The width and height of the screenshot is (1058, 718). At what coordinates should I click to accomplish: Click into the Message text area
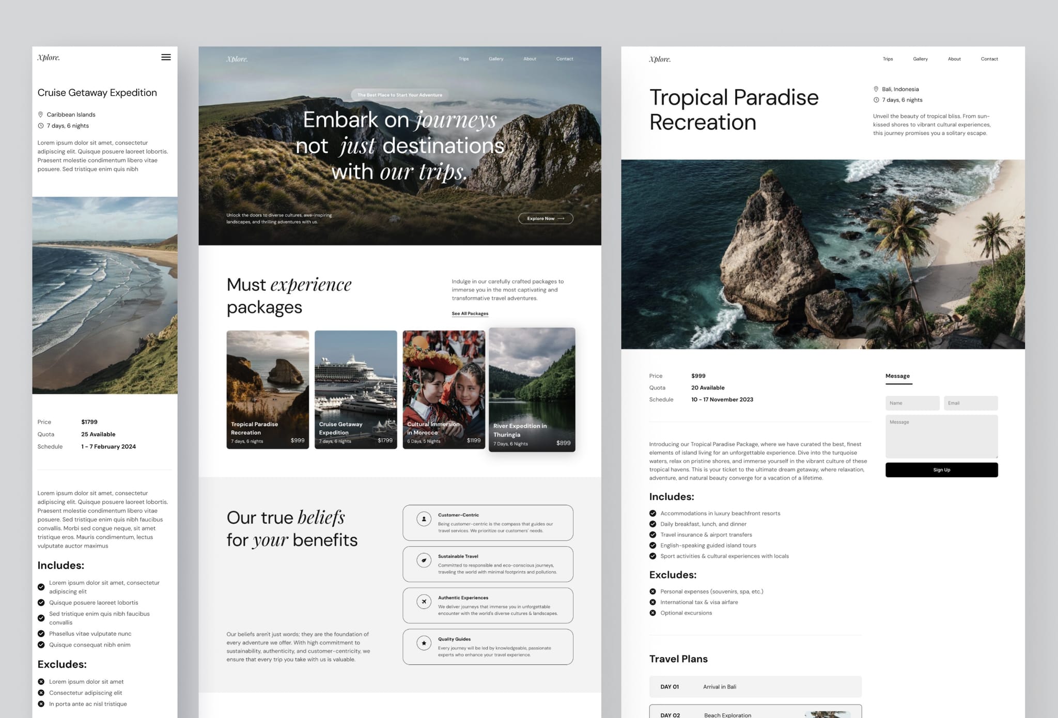(x=942, y=436)
